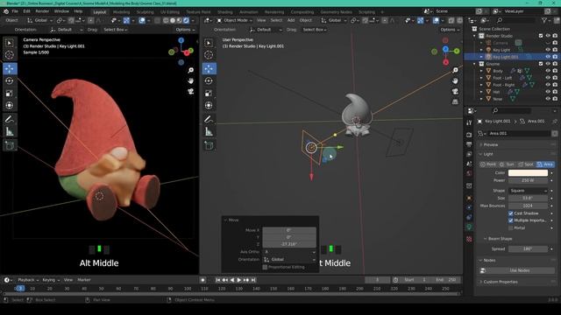Open the World properties tab
This screenshot has width=561, height=315.
click(x=469, y=173)
